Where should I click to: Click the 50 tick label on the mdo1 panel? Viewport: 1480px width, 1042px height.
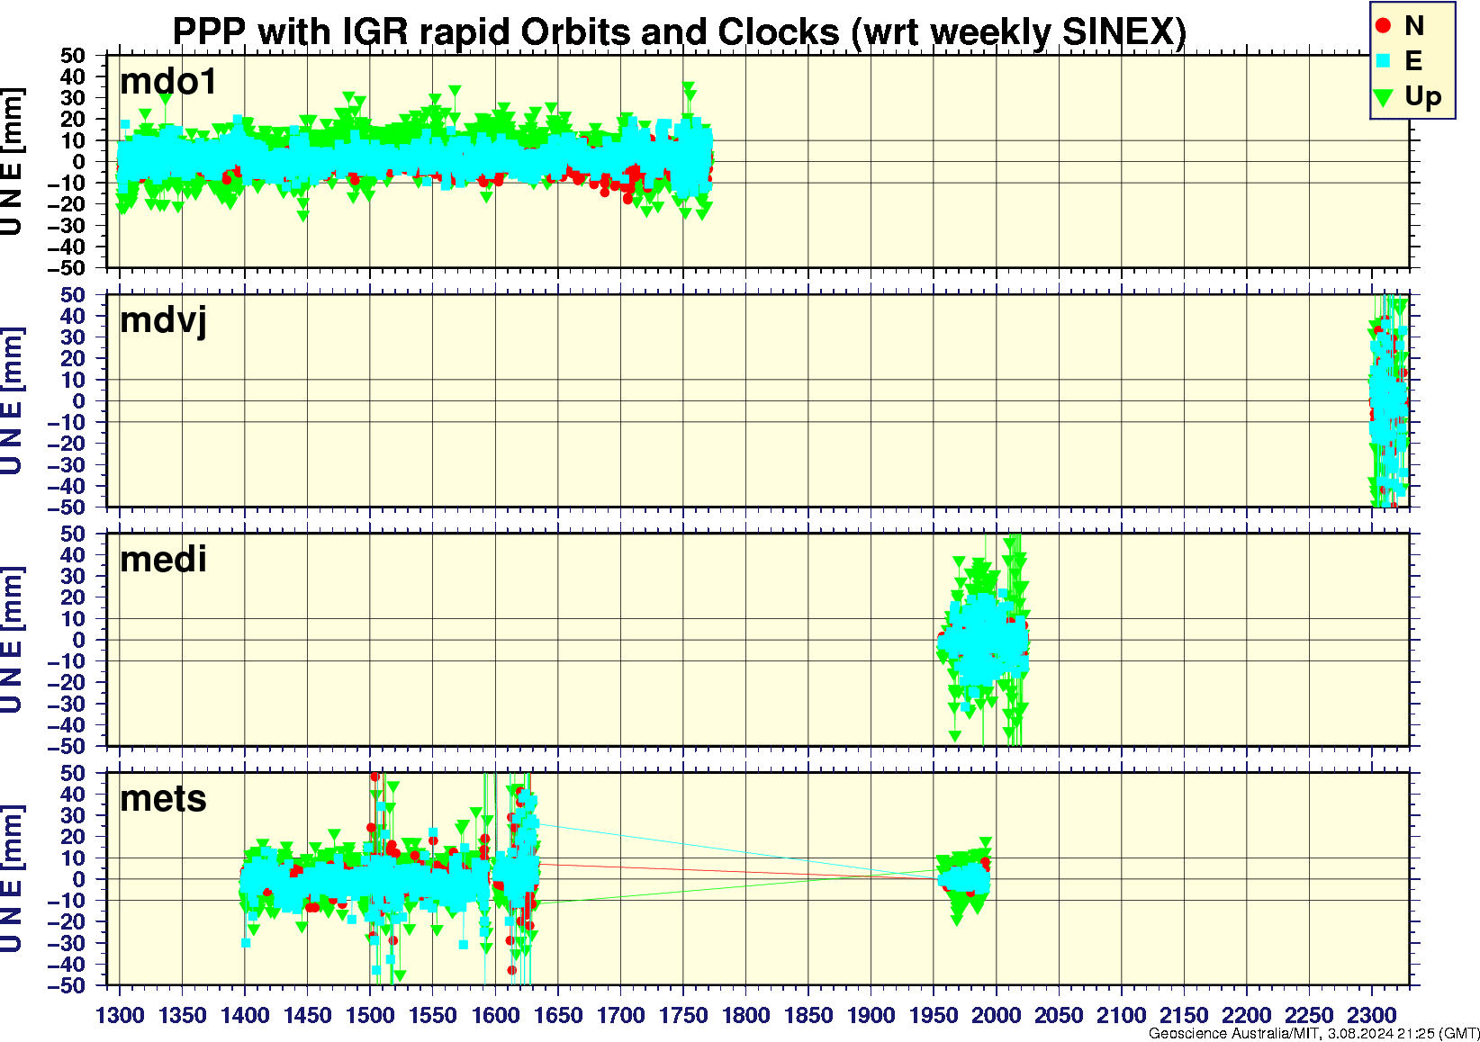[73, 56]
